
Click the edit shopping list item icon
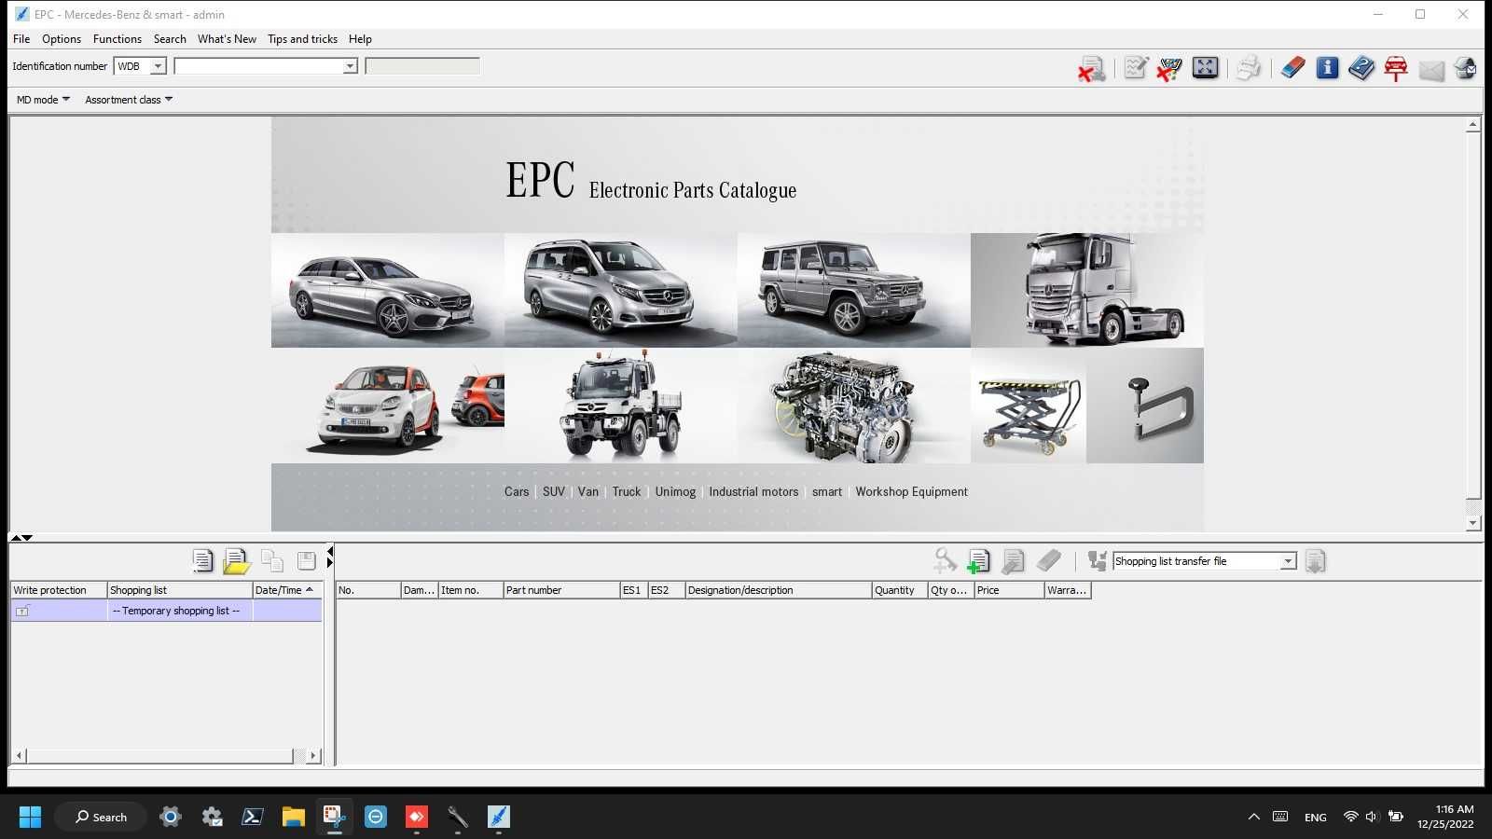(1013, 560)
